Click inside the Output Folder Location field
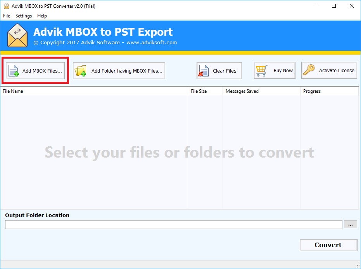Screen dimensions: 361x269 [173, 224]
